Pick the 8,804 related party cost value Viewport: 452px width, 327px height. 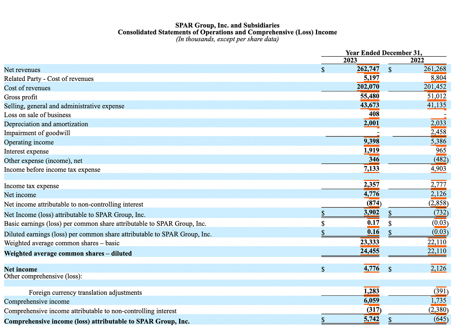[x=438, y=78]
